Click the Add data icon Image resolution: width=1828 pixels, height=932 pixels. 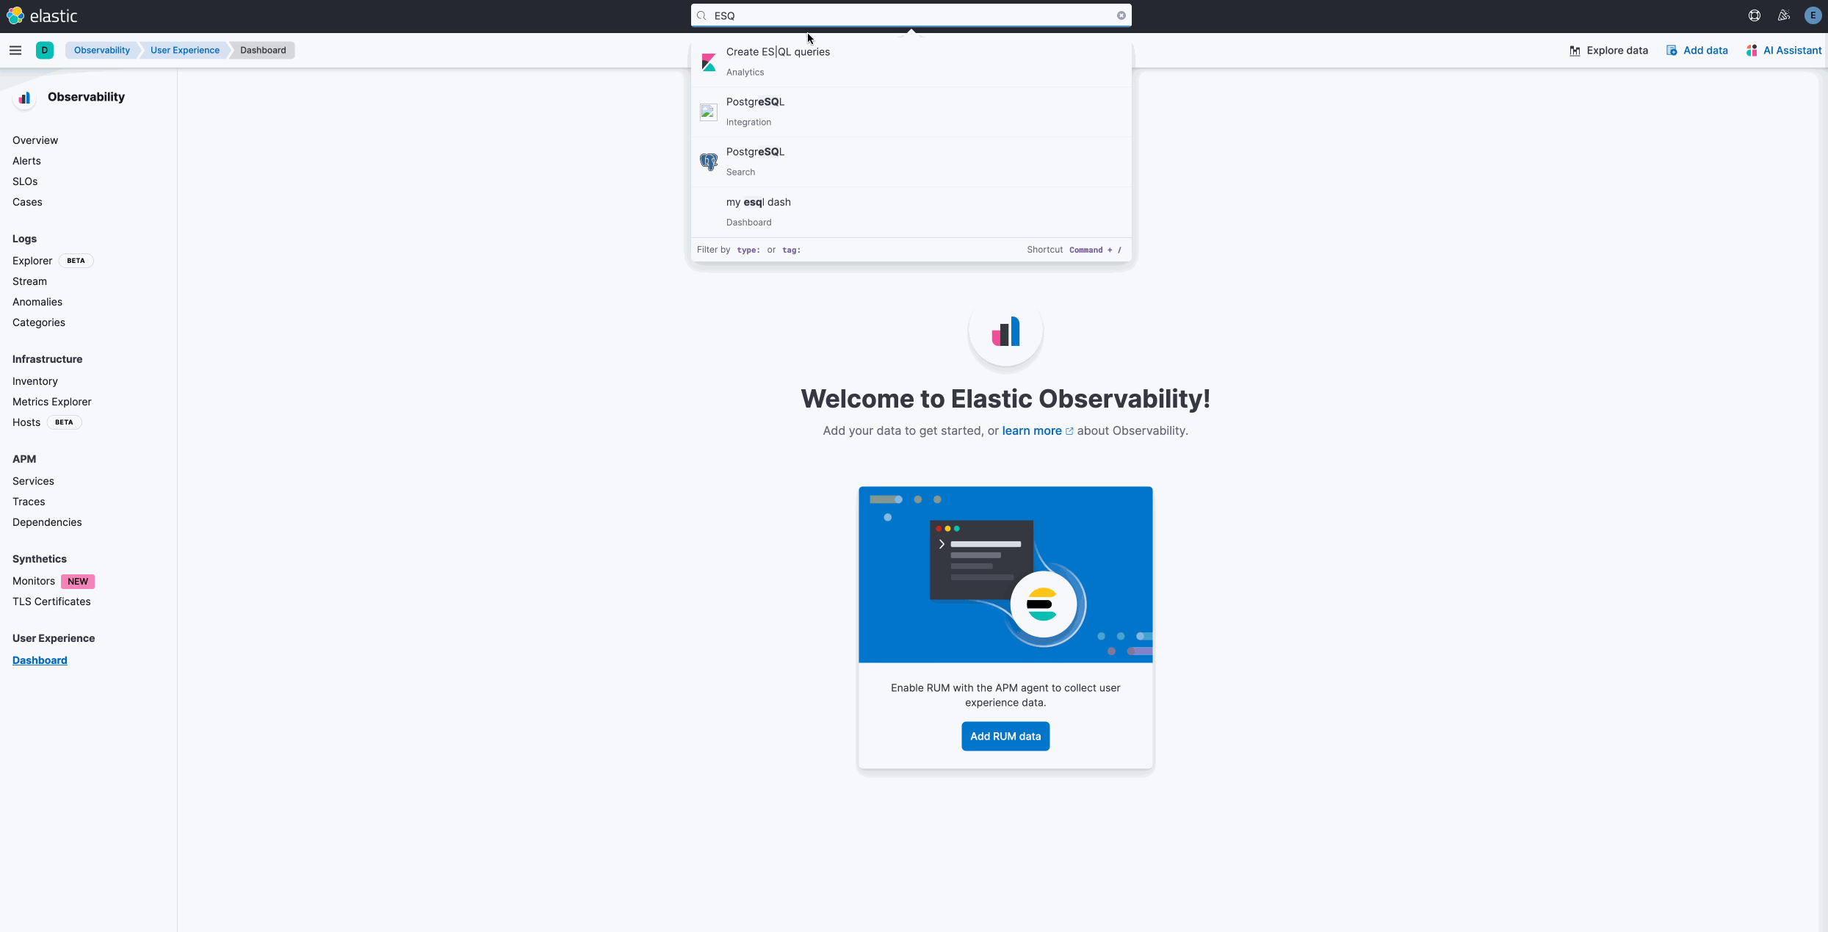click(x=1672, y=50)
